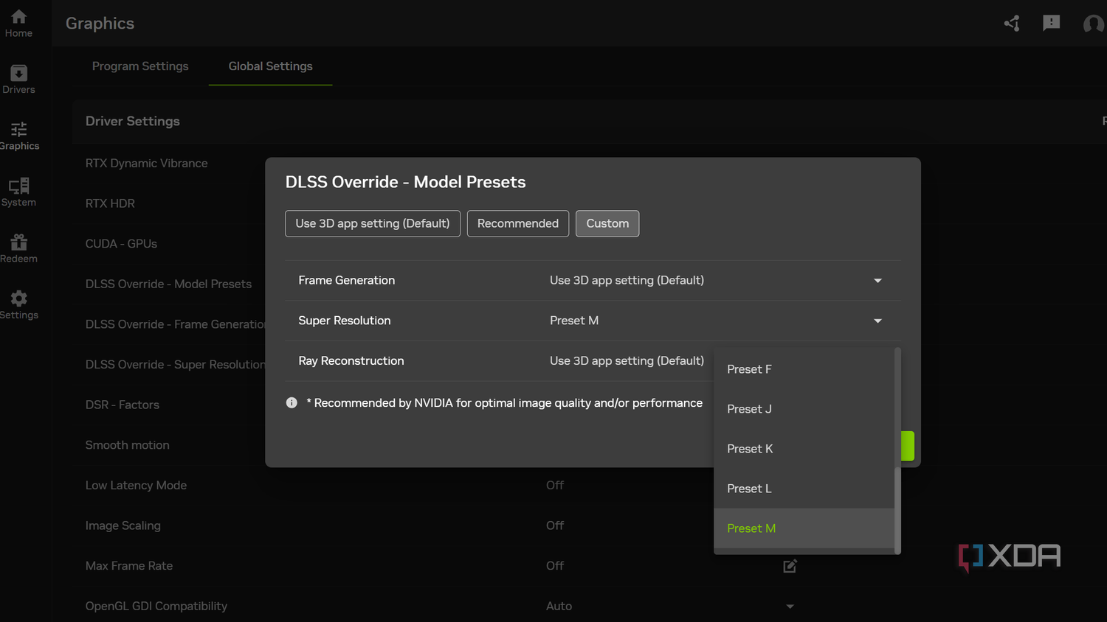Choose Preset K from the list

point(804,449)
